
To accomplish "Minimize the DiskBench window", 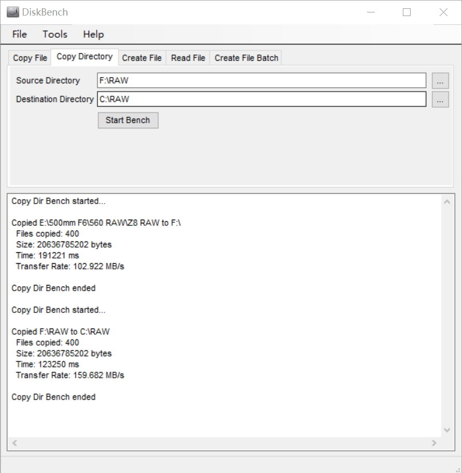I will click(371, 12).
